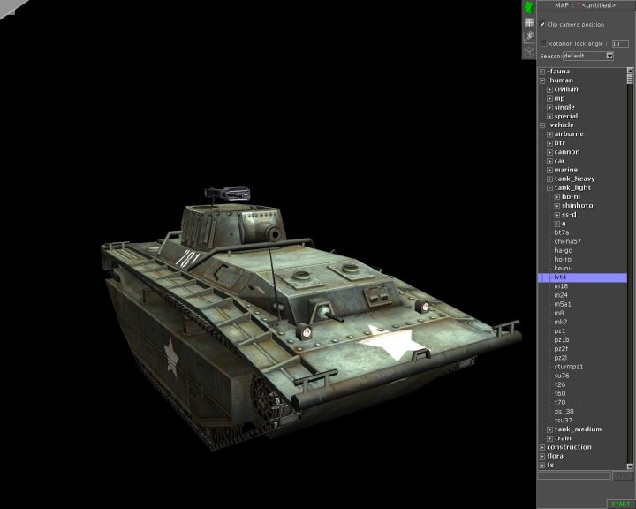Select the sturmpz1 entry in list

568,366
